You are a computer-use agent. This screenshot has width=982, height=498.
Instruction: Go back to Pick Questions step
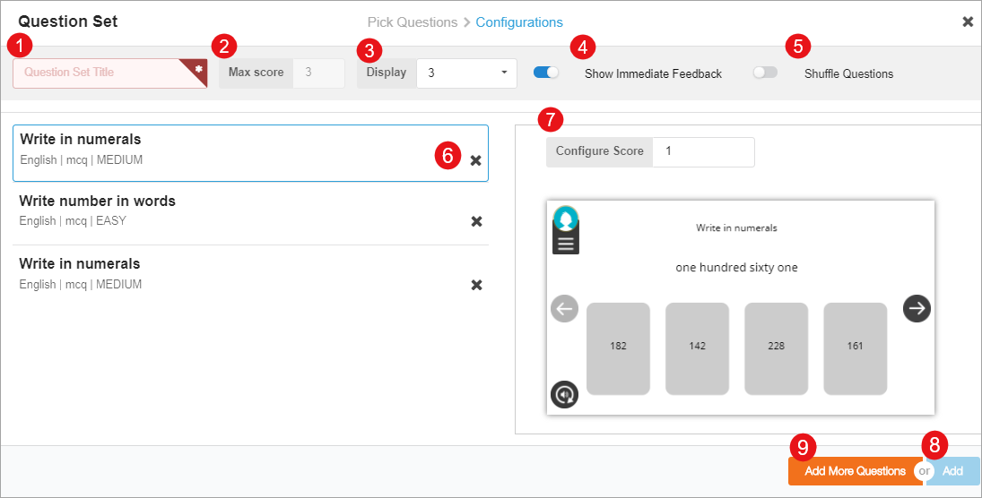coord(412,22)
